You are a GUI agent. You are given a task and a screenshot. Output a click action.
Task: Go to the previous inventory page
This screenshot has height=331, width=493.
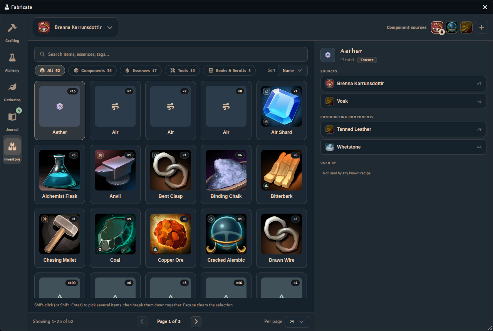tap(142, 321)
